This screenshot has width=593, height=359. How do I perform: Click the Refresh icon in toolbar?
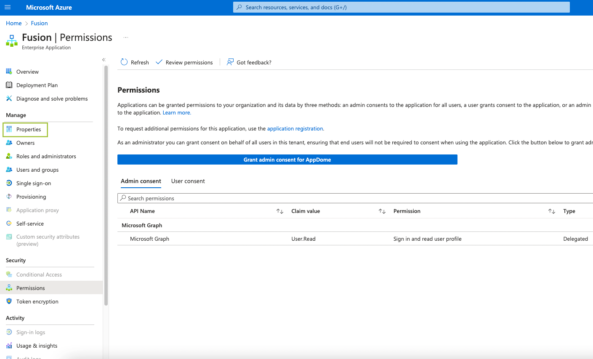124,62
